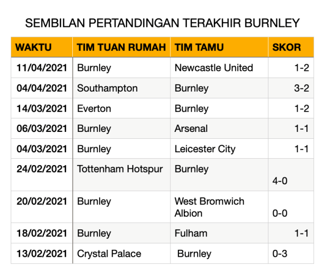Click the Fulham cell
The image size is (330, 275).
tap(191, 233)
